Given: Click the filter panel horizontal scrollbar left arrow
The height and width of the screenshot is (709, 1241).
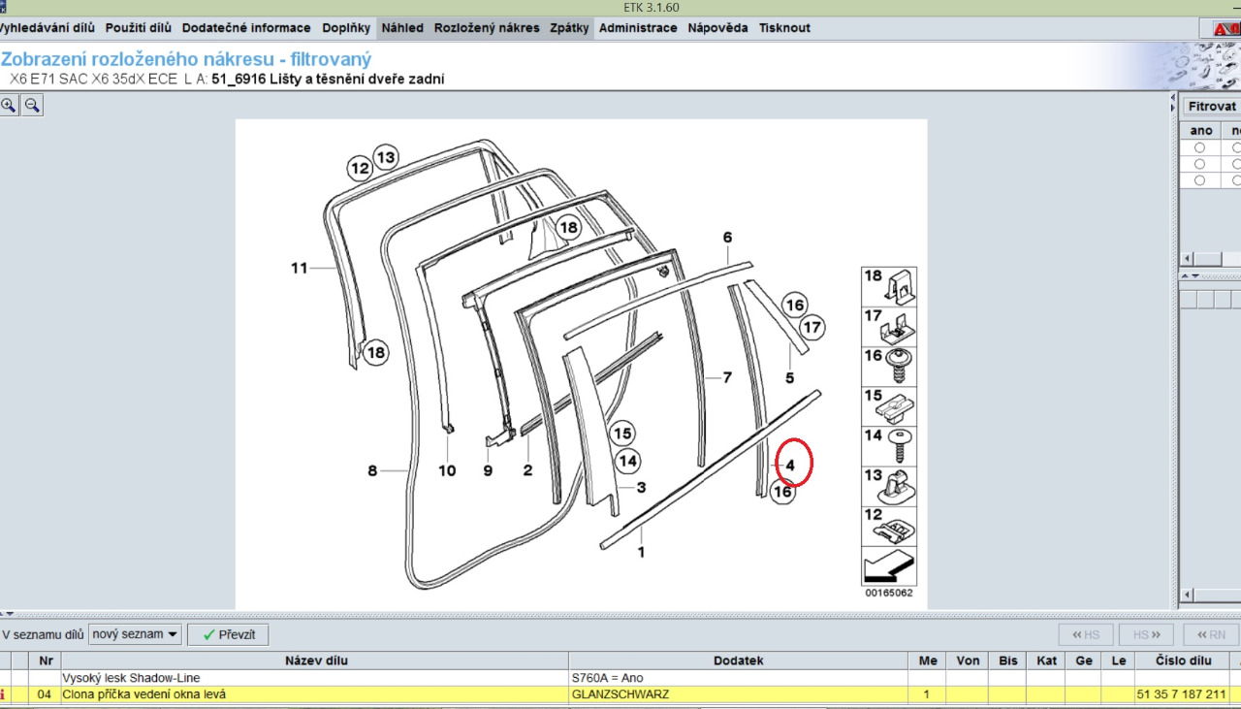Looking at the screenshot, I should click(1186, 259).
